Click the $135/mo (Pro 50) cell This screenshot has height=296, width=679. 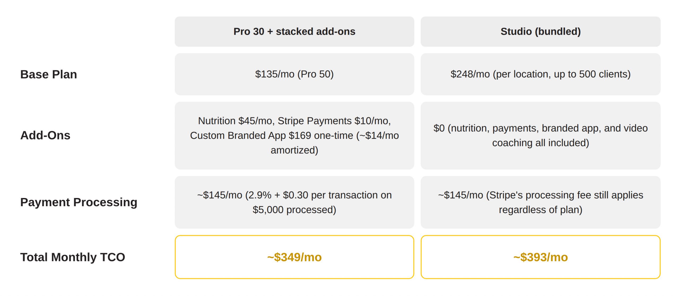(294, 74)
